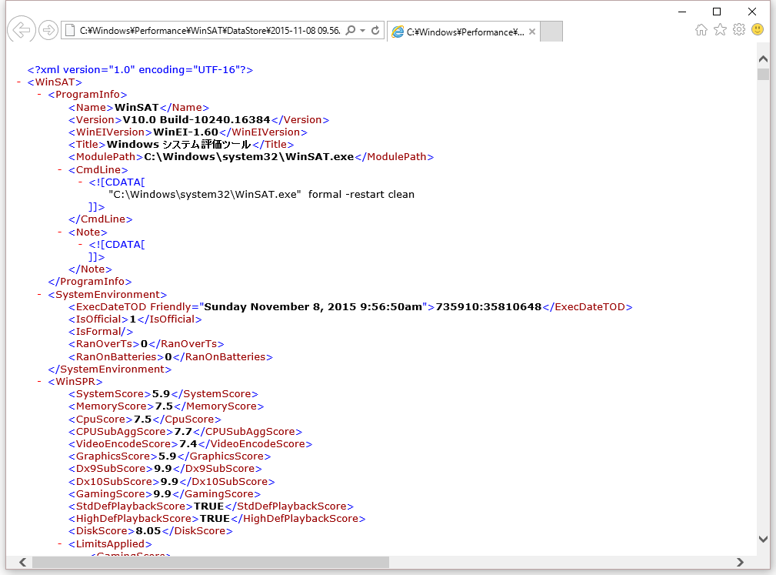This screenshot has height=575, width=776.
Task: Click the vertical scrollbar up arrow
Action: click(763, 59)
